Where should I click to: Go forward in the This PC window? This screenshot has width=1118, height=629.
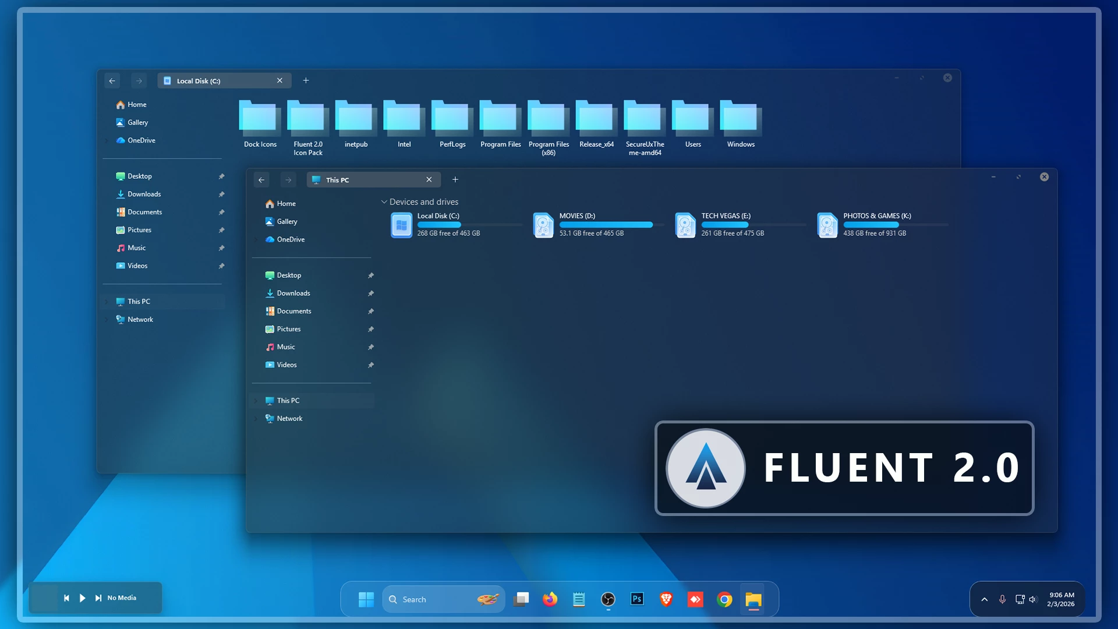coord(288,180)
